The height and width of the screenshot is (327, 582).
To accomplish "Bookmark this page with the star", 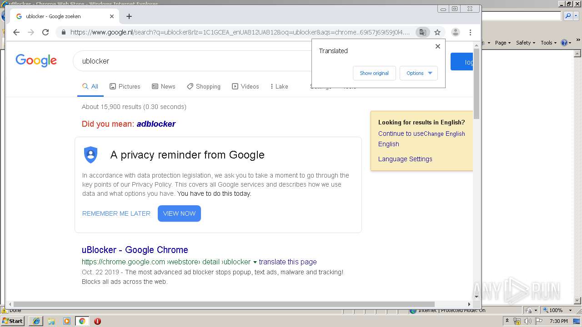I will click(x=437, y=32).
